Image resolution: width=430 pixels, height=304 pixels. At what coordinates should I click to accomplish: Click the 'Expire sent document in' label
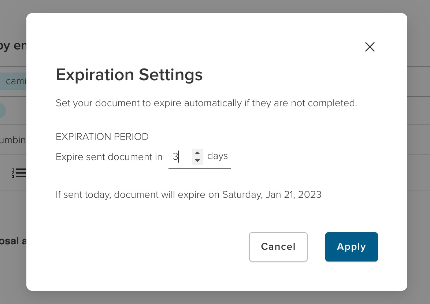point(109,157)
